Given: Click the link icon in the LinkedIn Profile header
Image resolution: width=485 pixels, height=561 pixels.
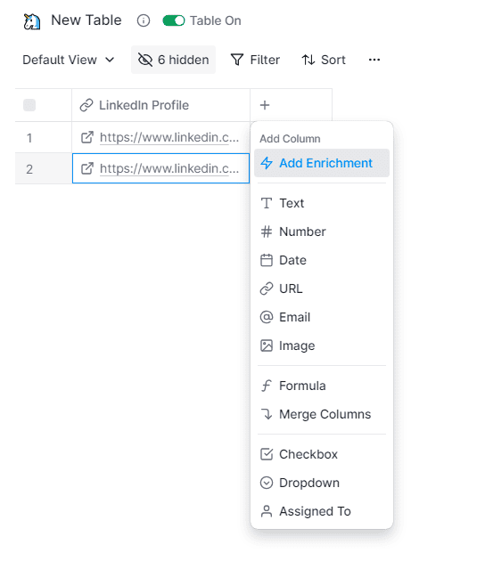Looking at the screenshot, I should point(86,105).
